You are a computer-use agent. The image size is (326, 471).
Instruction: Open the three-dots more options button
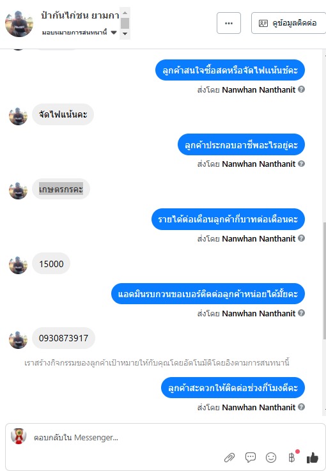[229, 23]
